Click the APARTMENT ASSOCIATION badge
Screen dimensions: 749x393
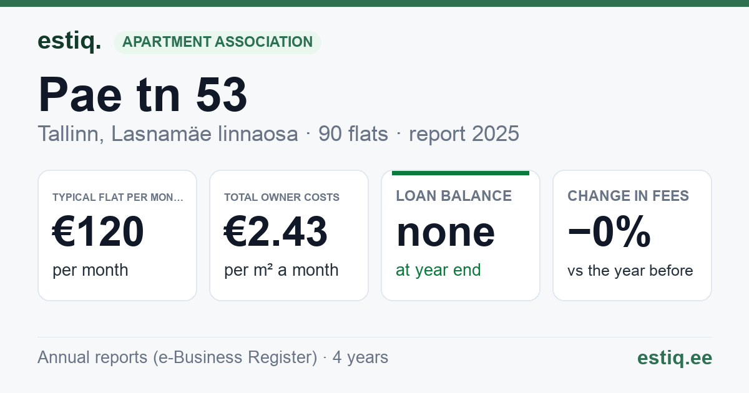tap(217, 42)
